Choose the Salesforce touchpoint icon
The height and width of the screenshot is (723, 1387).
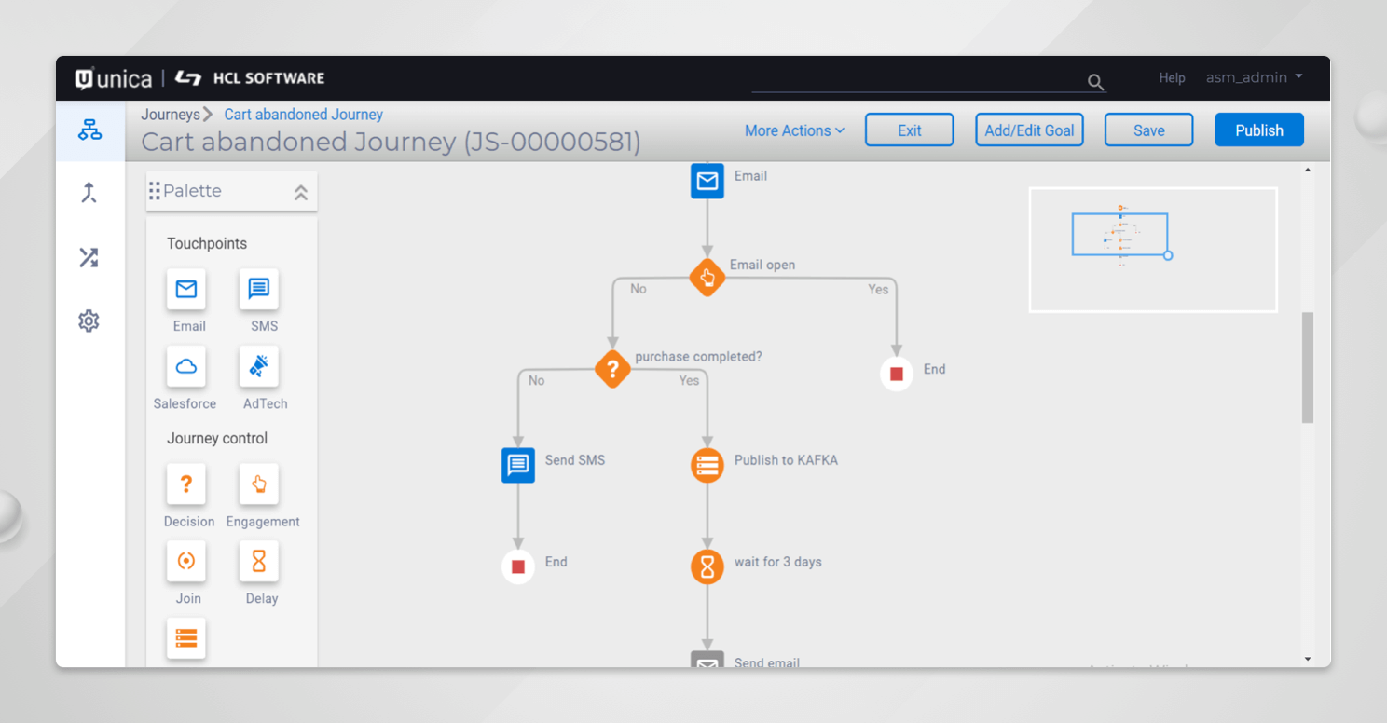[185, 366]
